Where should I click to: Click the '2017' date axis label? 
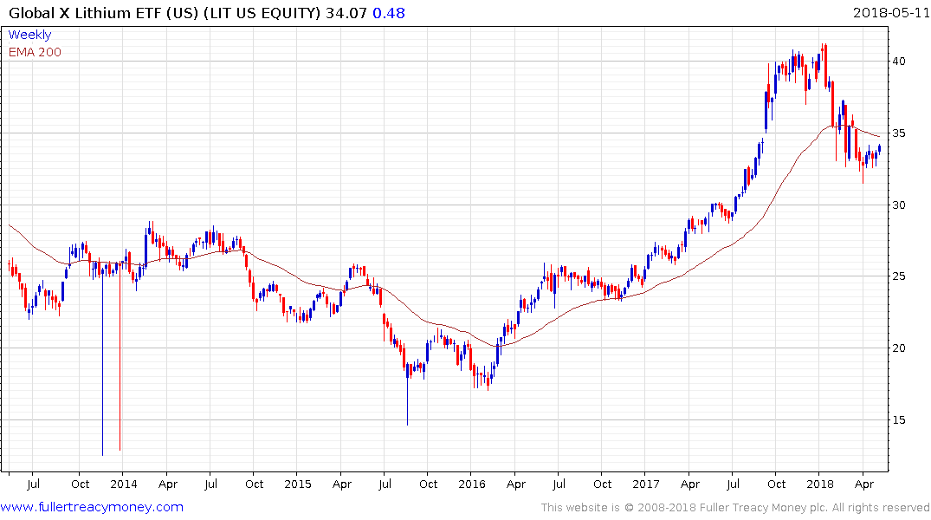pyautogui.click(x=646, y=484)
